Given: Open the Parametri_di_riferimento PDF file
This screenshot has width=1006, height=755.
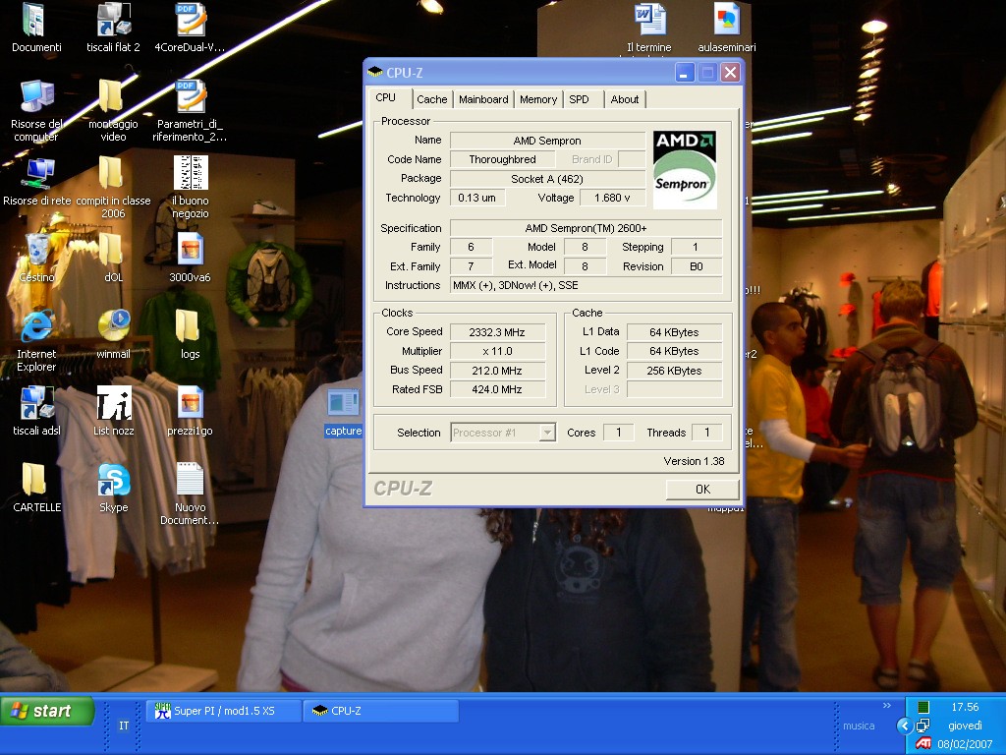Looking at the screenshot, I should (x=190, y=110).
